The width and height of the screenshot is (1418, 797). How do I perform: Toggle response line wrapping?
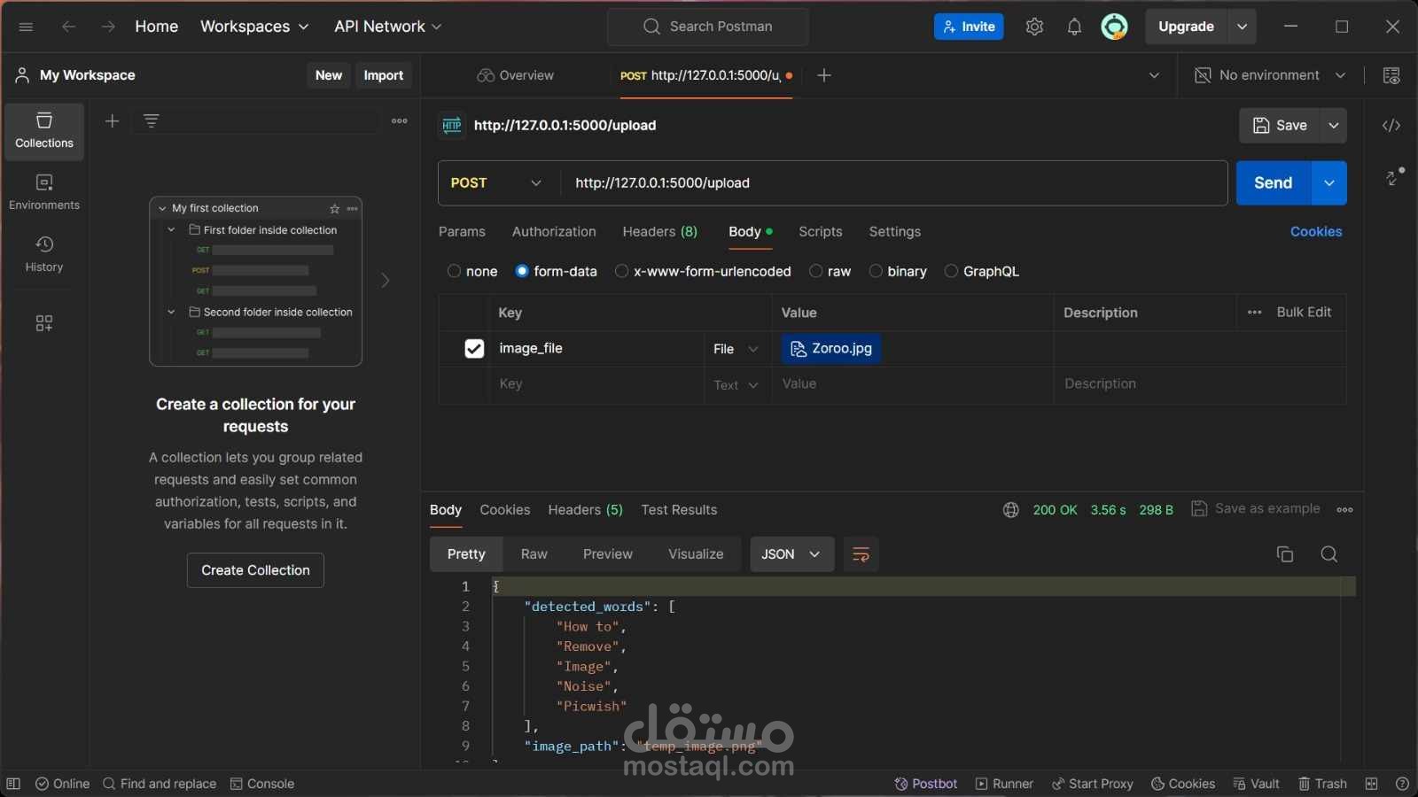[861, 554]
